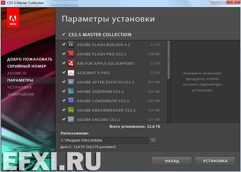
Task: Click the Acrobat X Pro icon
Action: (x=71, y=73)
